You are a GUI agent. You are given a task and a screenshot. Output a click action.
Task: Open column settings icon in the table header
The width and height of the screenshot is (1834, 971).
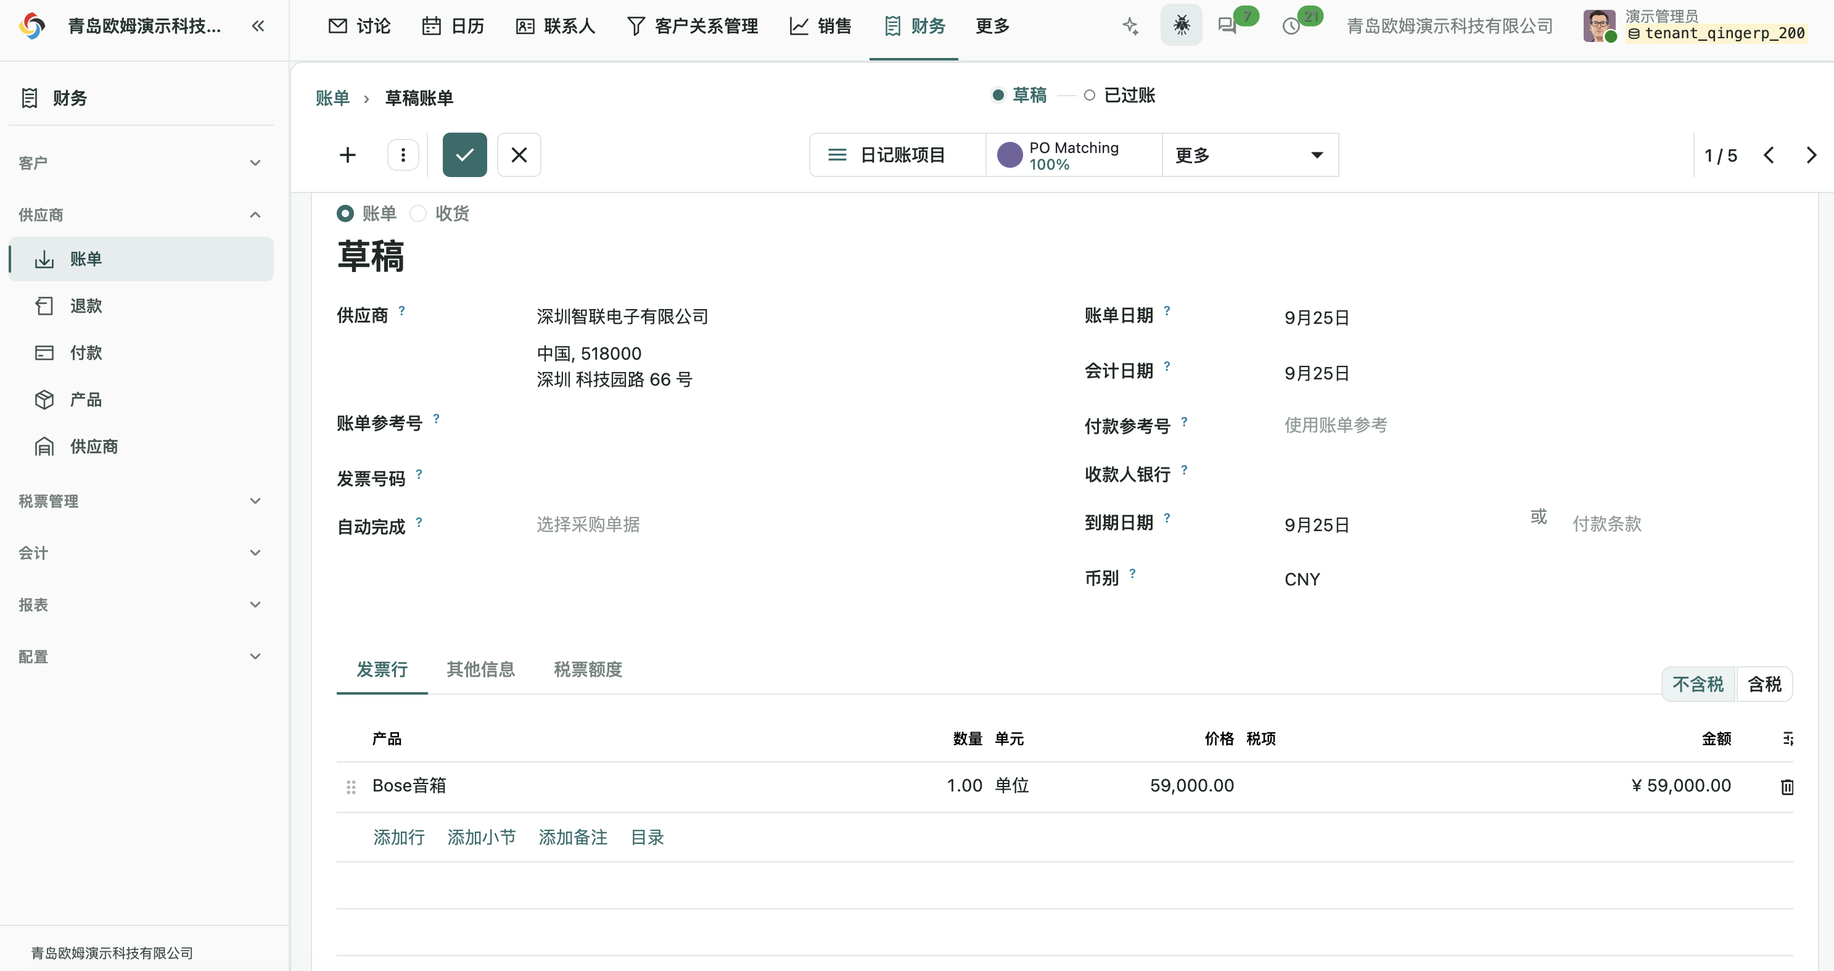point(1787,739)
